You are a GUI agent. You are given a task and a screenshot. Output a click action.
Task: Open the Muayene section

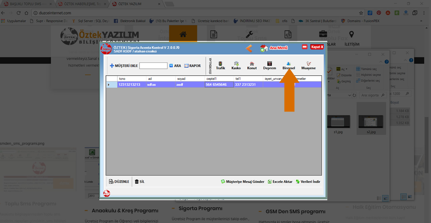[x=308, y=65]
